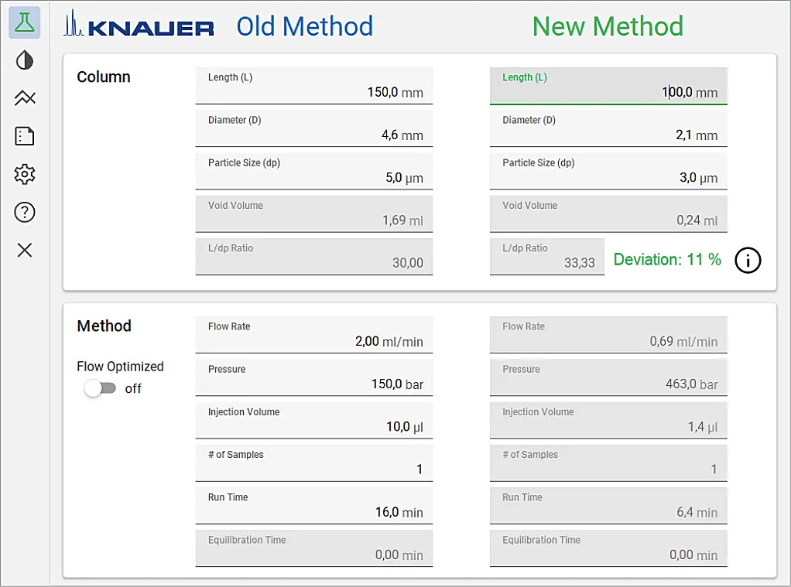Click the X icon in the sidebar
The width and height of the screenshot is (791, 587).
[23, 250]
